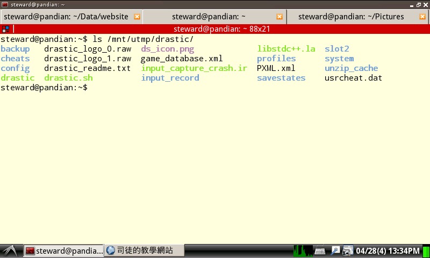Image resolution: width=430 pixels, height=258 pixels.
Task: Close the middle steward@pandian: ~ tab
Action: (x=279, y=17)
